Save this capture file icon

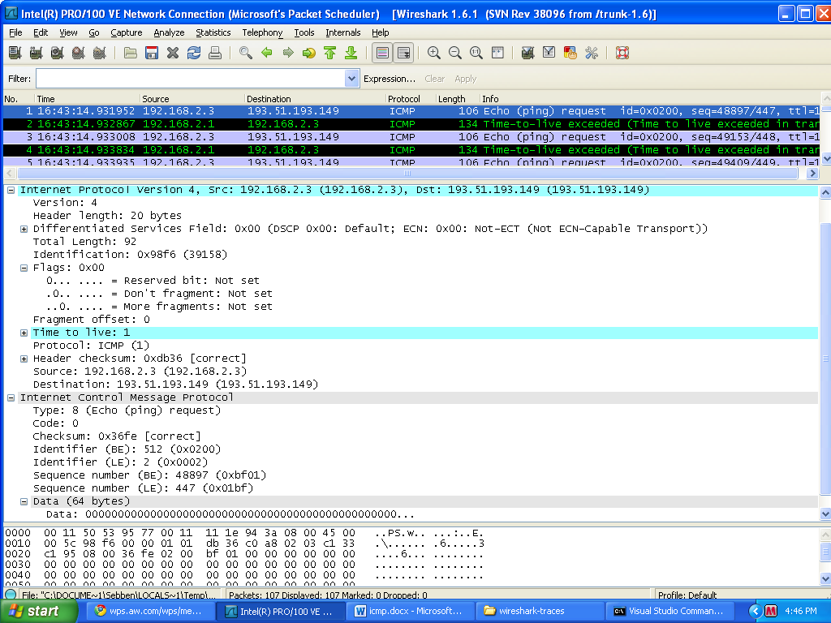pos(152,53)
